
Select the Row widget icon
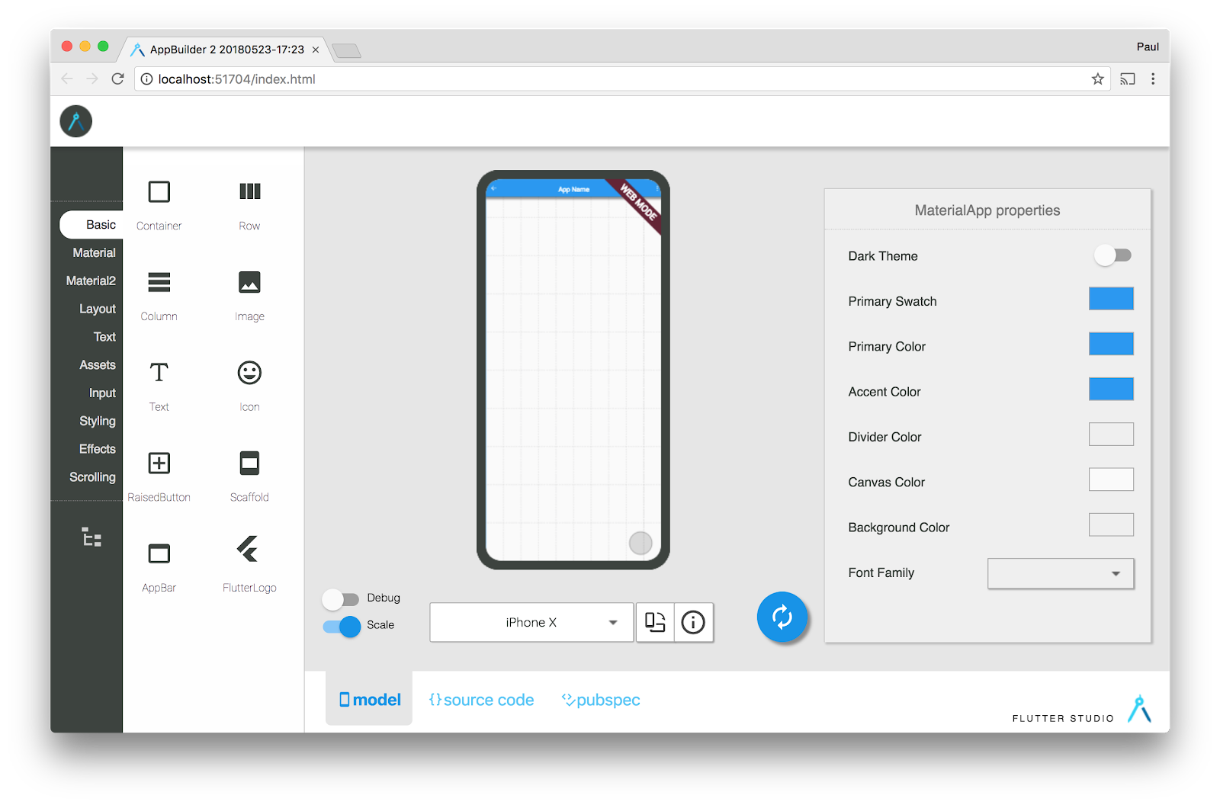(249, 192)
